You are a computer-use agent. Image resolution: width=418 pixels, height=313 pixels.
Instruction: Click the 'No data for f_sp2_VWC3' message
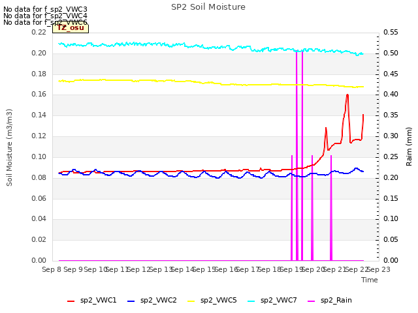pyautogui.click(x=45, y=9)
